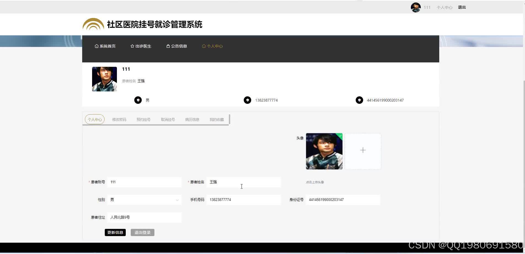Viewport: 525px width, 254px height.
Task: Click the 更新信息 button
Action: [x=115, y=232]
